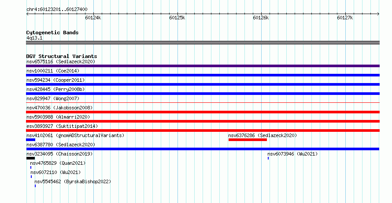
Task: Click the nsv470036 (Jakobsson2008) label
Action: coord(59,108)
